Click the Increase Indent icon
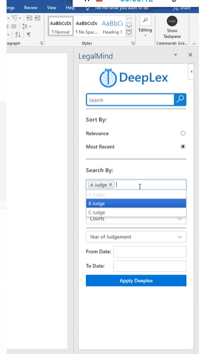The image size is (200, 354). point(37,18)
